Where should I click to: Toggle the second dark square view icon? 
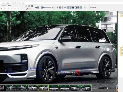[73, 7]
